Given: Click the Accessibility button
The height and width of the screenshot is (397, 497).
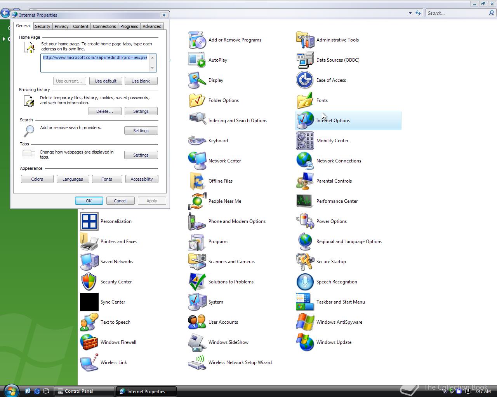Looking at the screenshot, I should pos(142,179).
